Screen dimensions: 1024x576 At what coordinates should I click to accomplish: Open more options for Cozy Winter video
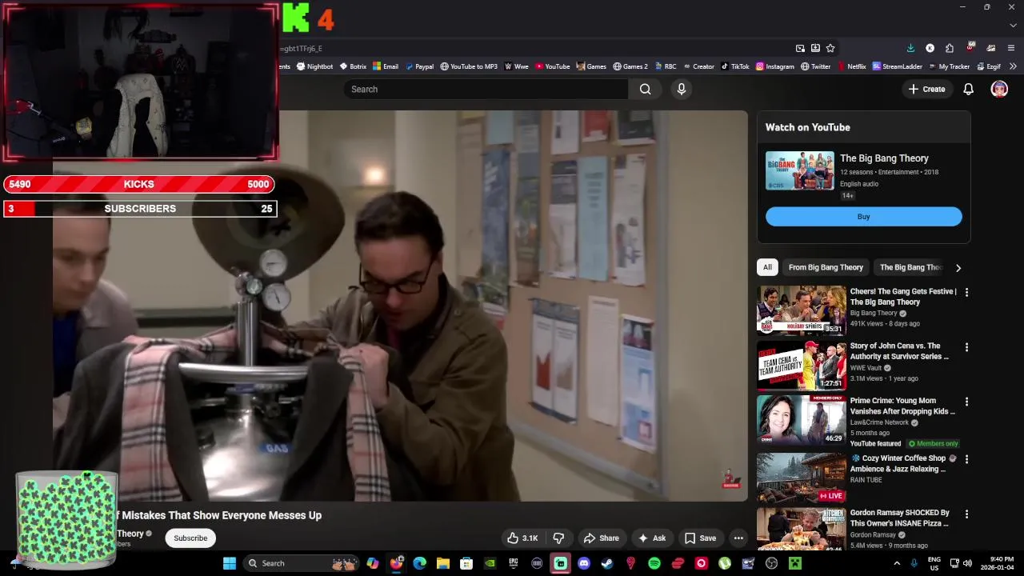(966, 459)
